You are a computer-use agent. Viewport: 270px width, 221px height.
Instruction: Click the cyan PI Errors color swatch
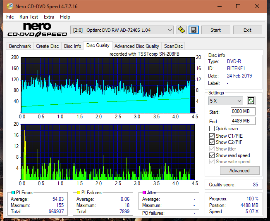[x=13, y=193]
